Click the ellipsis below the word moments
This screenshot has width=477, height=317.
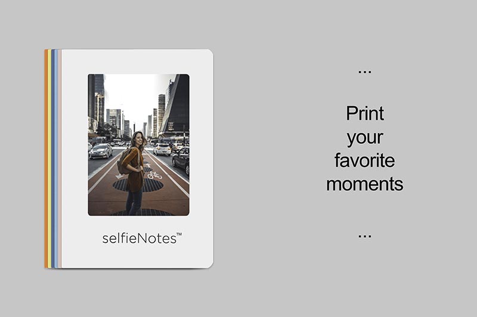pyautogui.click(x=365, y=236)
